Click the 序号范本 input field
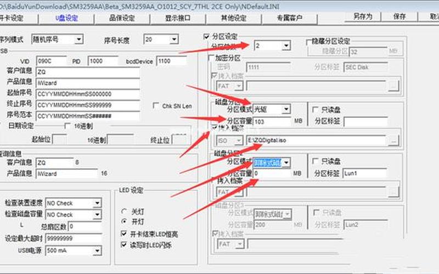Viewport: 439px width, 274px height. tap(88, 116)
